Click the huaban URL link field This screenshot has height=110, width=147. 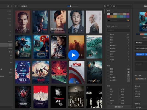(141, 48)
